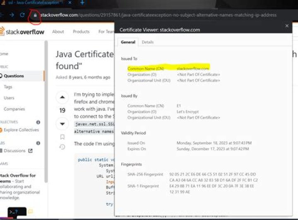Open Companies in sidebar
Screen dimensions: 298x220
coord(14,109)
